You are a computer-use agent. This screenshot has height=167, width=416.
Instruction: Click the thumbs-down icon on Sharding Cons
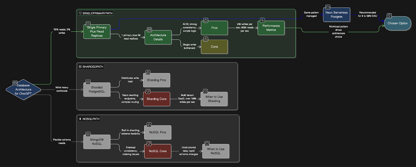148,91
